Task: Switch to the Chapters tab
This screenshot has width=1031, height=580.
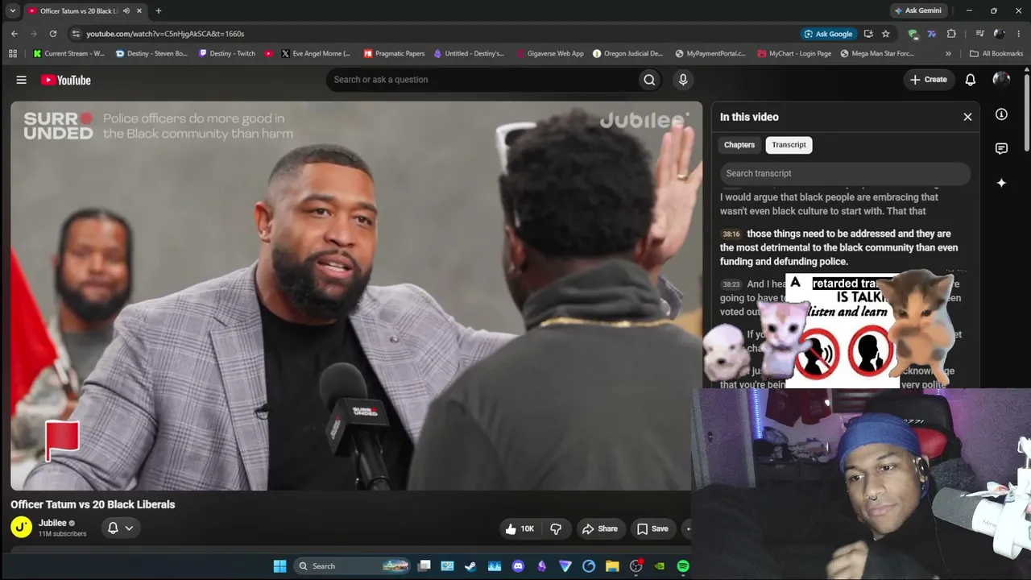Action: click(739, 145)
